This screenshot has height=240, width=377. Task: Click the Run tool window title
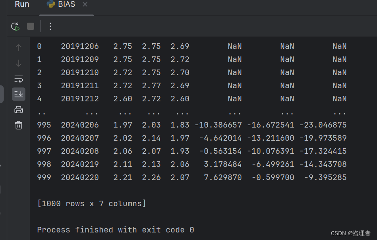(21, 4)
